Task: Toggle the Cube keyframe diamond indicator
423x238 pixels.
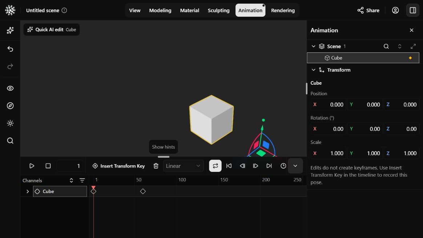Action: pos(410,58)
